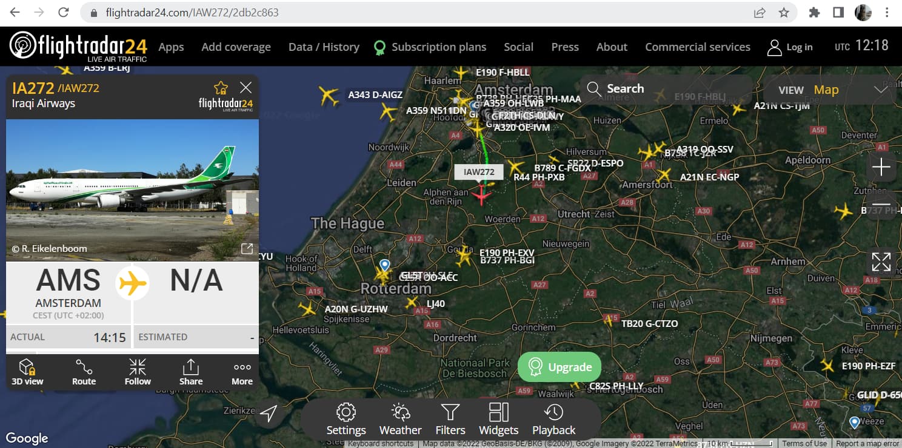Image resolution: width=902 pixels, height=448 pixels.
Task: Open the browser three-dot menu
Action: point(887,12)
